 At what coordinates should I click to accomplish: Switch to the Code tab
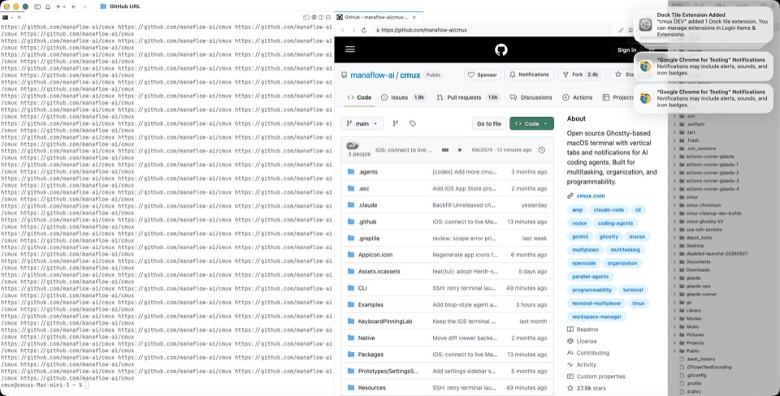tap(359, 97)
